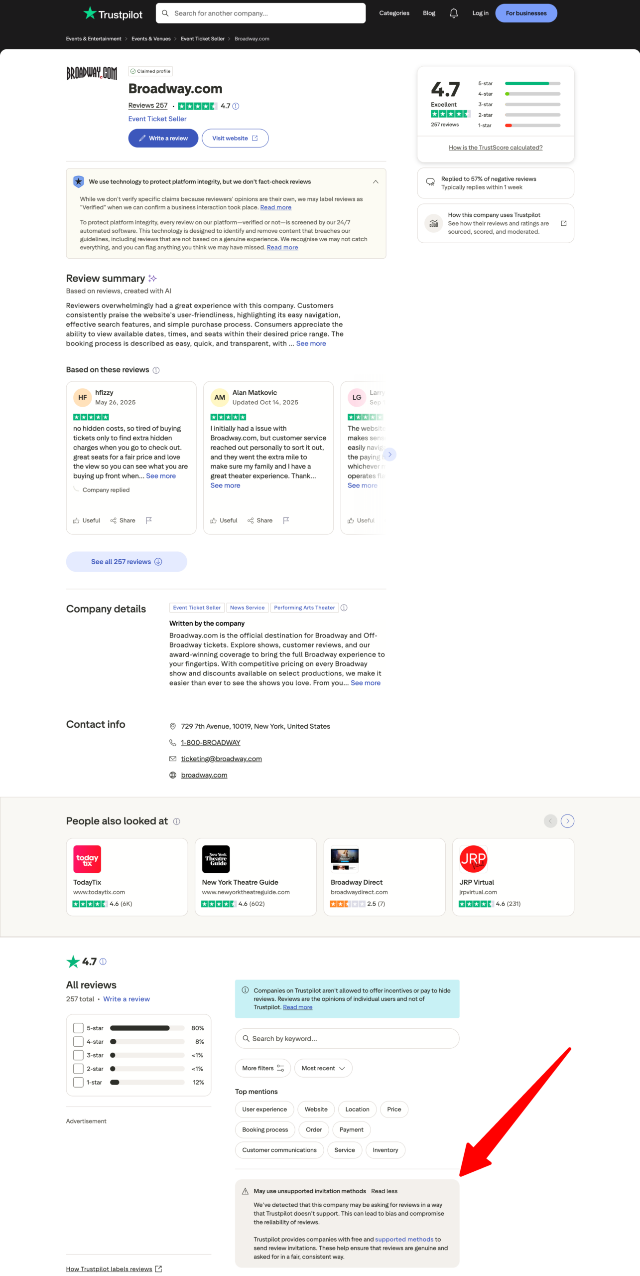Image resolution: width=640 pixels, height=1276 pixels.
Task: Mark Alan Matkovic's review as Useful
Action: coord(224,520)
